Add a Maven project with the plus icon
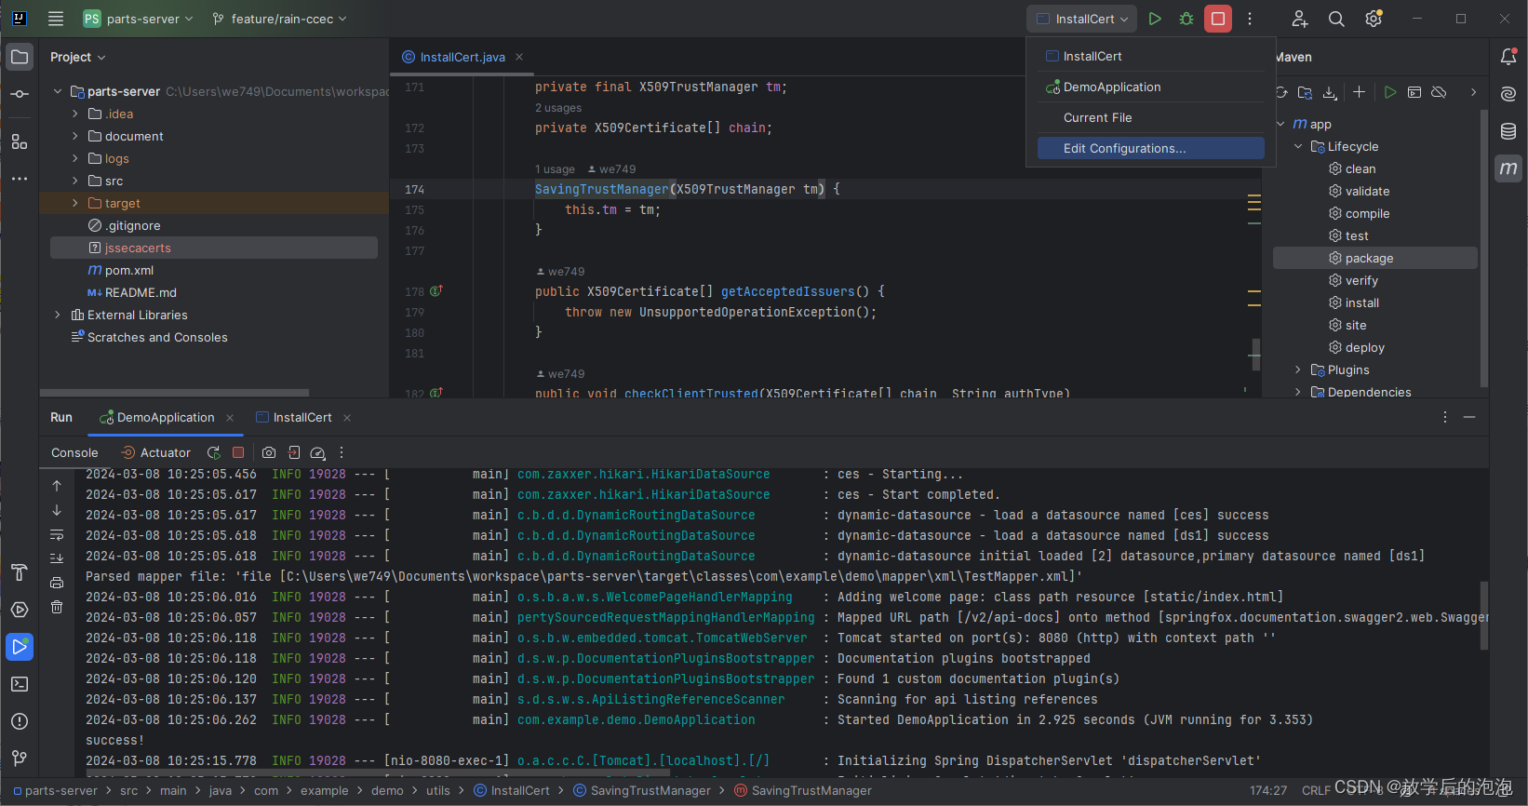This screenshot has height=806, width=1528. (1359, 92)
